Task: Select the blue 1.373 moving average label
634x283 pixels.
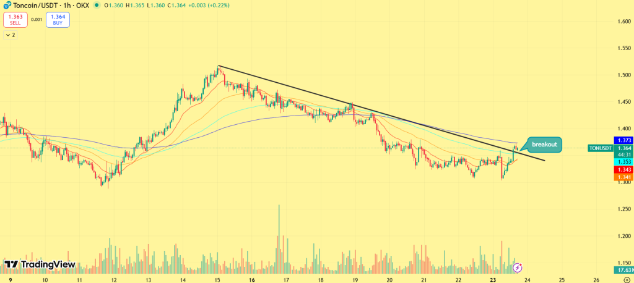Action: (x=622, y=141)
